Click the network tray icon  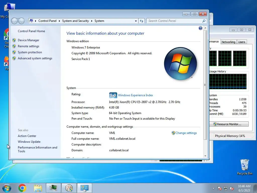point(226,188)
